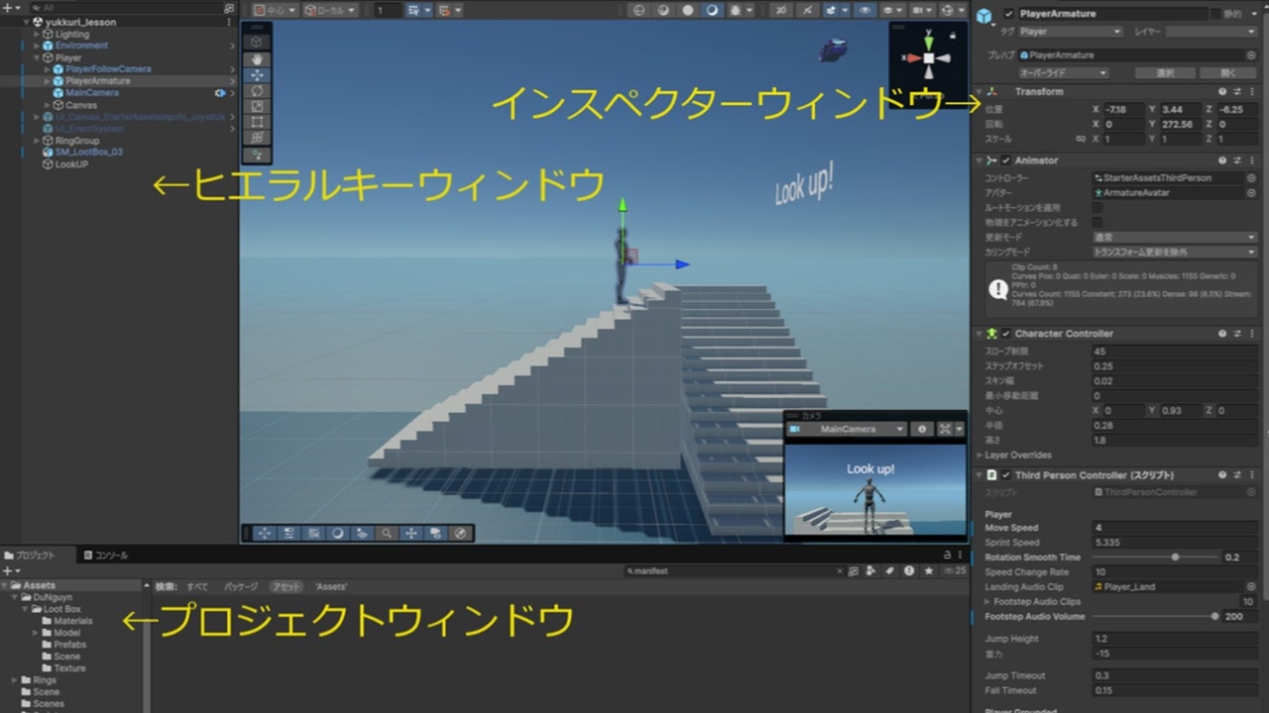Select the Hand view tool
Viewport: 1269px width, 713px height.
257,59
